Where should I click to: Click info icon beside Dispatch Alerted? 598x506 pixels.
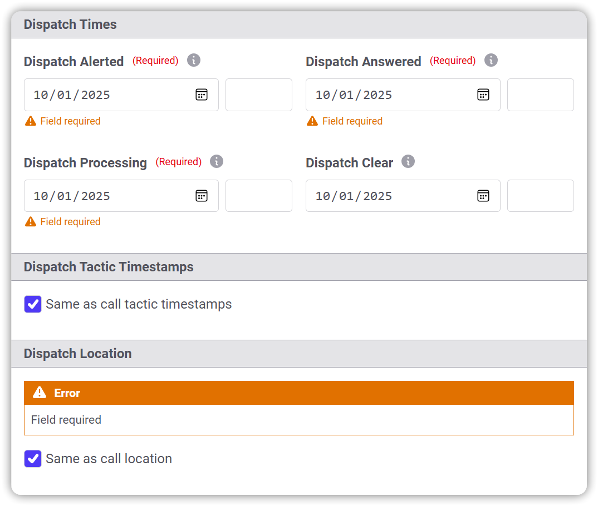pos(194,60)
